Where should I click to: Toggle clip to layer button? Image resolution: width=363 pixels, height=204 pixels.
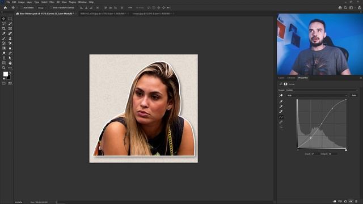[335, 202]
